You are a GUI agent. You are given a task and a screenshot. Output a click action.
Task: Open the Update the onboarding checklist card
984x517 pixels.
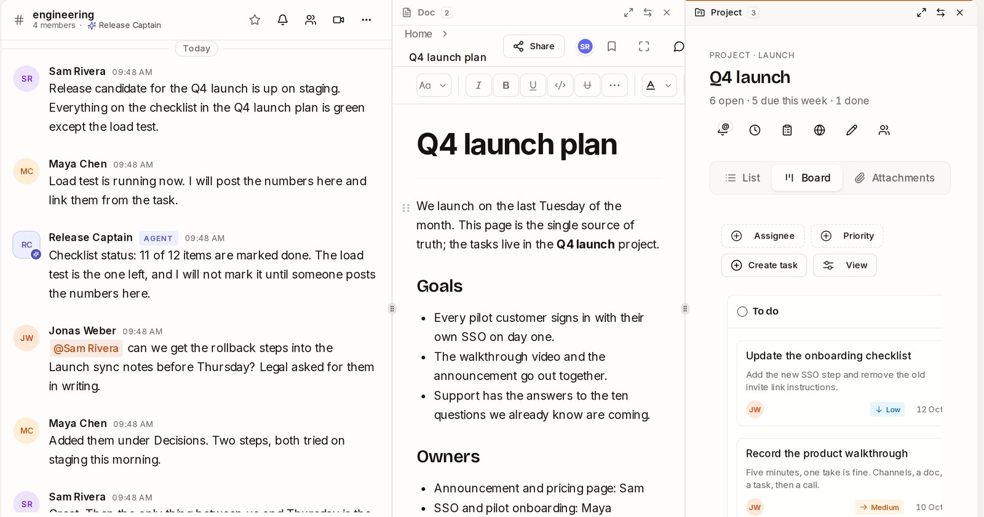point(840,383)
